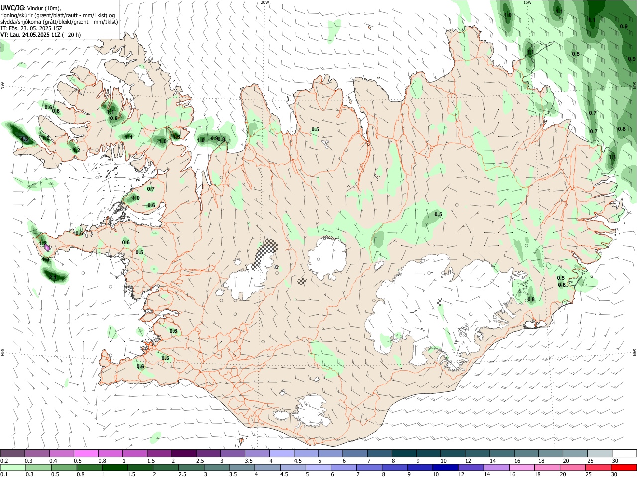This screenshot has width=637, height=478.
Task: Pick the upper-scale swatch labeled 2.5
Action: tap(208, 453)
